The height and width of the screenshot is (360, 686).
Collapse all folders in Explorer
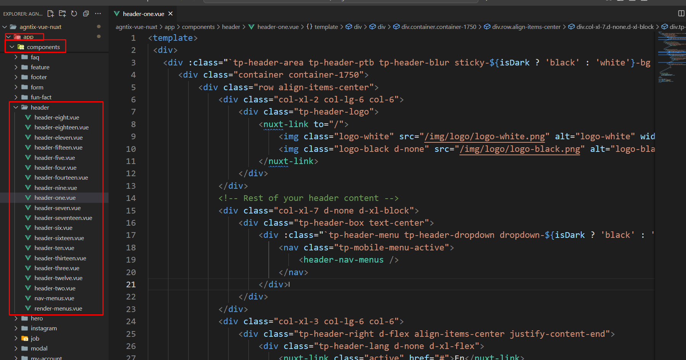click(x=86, y=14)
